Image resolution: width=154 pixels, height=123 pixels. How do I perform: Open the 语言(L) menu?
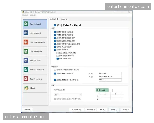click(25, 15)
